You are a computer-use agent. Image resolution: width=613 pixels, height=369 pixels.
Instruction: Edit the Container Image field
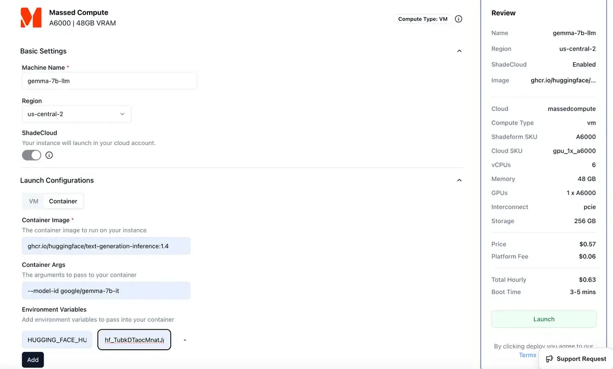click(106, 246)
